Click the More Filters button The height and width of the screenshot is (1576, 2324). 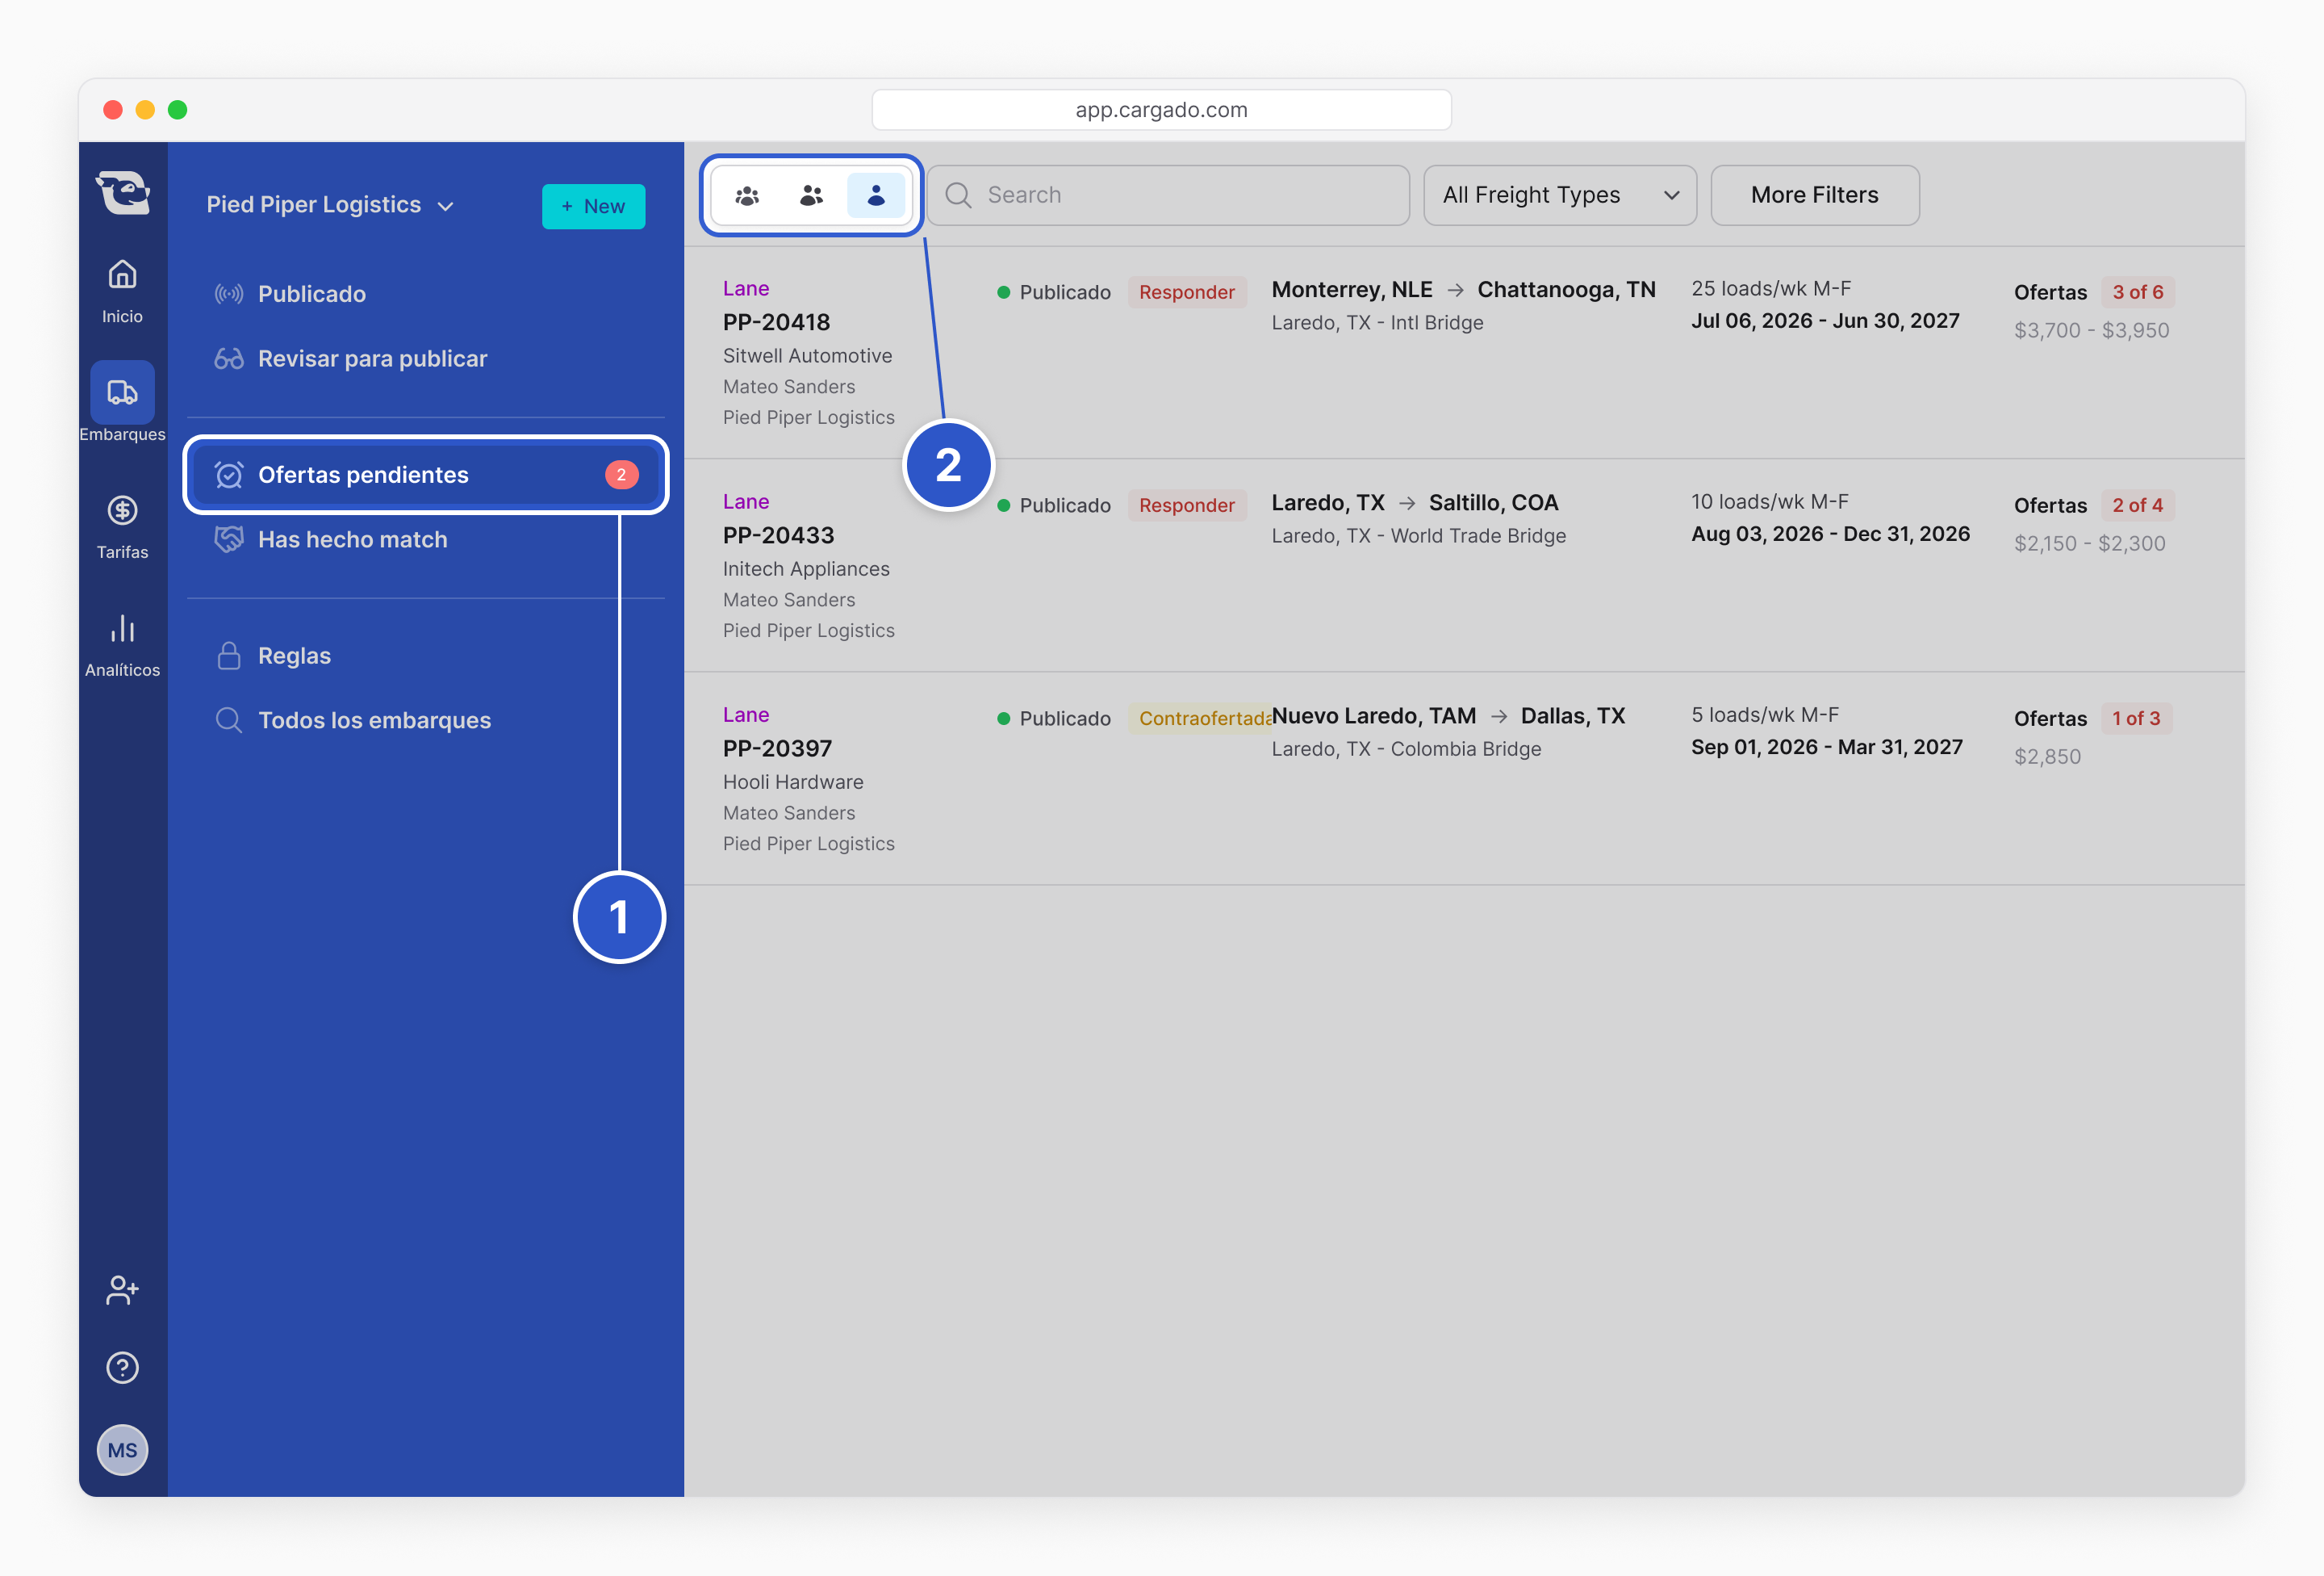pyautogui.click(x=1814, y=195)
